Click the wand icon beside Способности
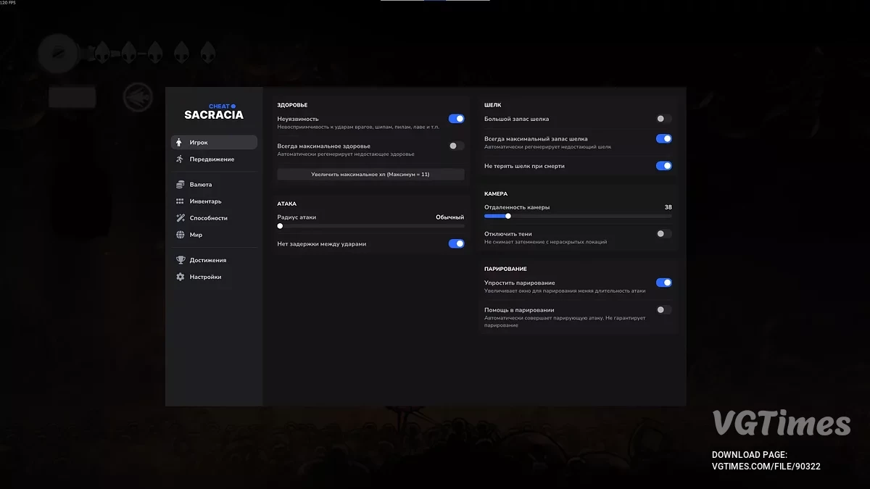Screen dimensions: 870x489 180,218
